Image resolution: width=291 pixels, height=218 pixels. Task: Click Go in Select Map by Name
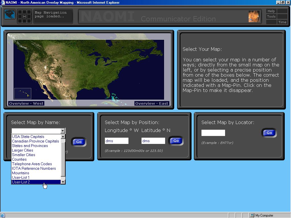[79, 142]
